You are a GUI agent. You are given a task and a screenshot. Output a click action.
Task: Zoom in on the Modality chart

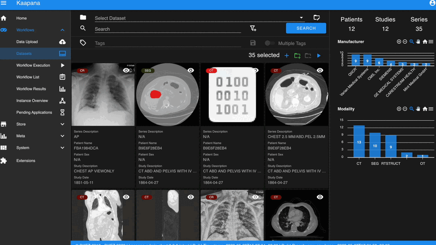click(399, 109)
